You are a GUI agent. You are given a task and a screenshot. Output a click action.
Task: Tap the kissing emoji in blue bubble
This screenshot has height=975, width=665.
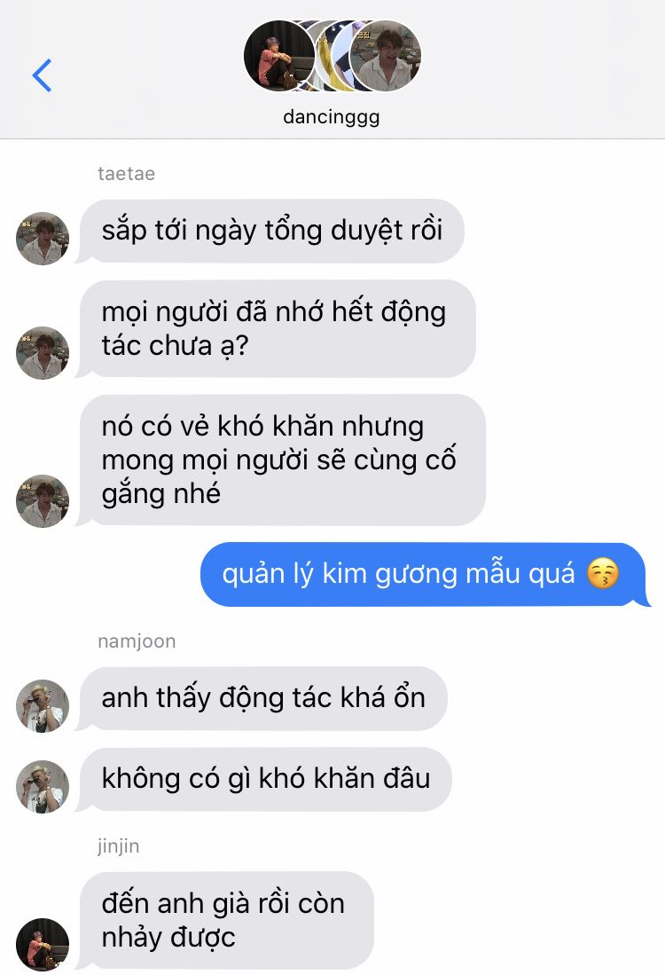(x=603, y=573)
